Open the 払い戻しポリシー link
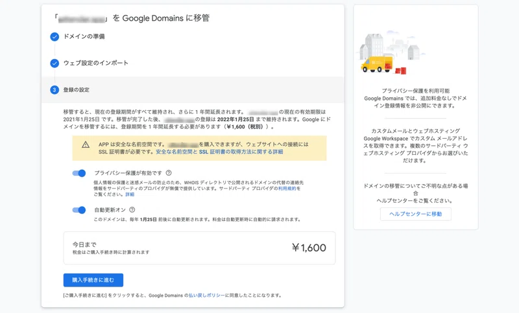 click(x=206, y=295)
